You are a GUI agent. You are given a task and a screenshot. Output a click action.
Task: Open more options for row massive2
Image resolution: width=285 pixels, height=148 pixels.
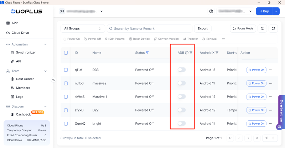[271, 83]
